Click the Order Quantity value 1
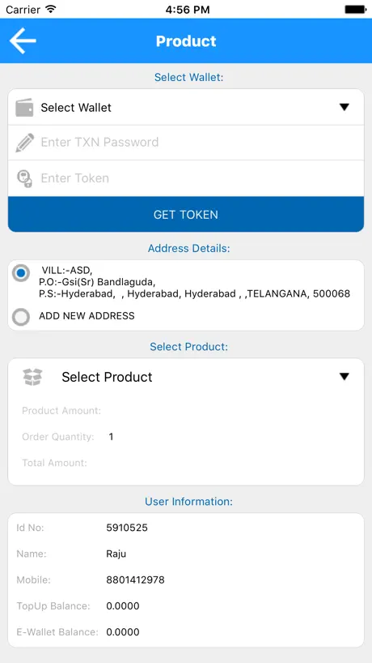 [111, 437]
